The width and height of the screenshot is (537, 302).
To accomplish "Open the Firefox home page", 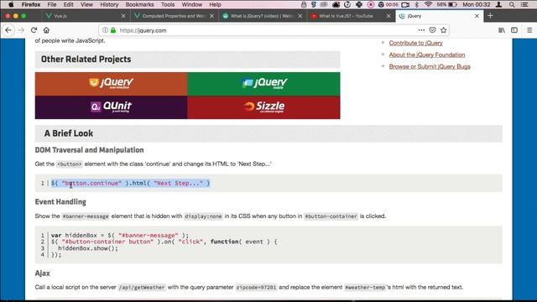I will pos(46,30).
